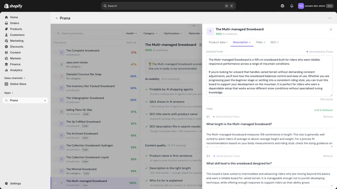
Task: Expand the Apps section
Action: (x=8, y=93)
